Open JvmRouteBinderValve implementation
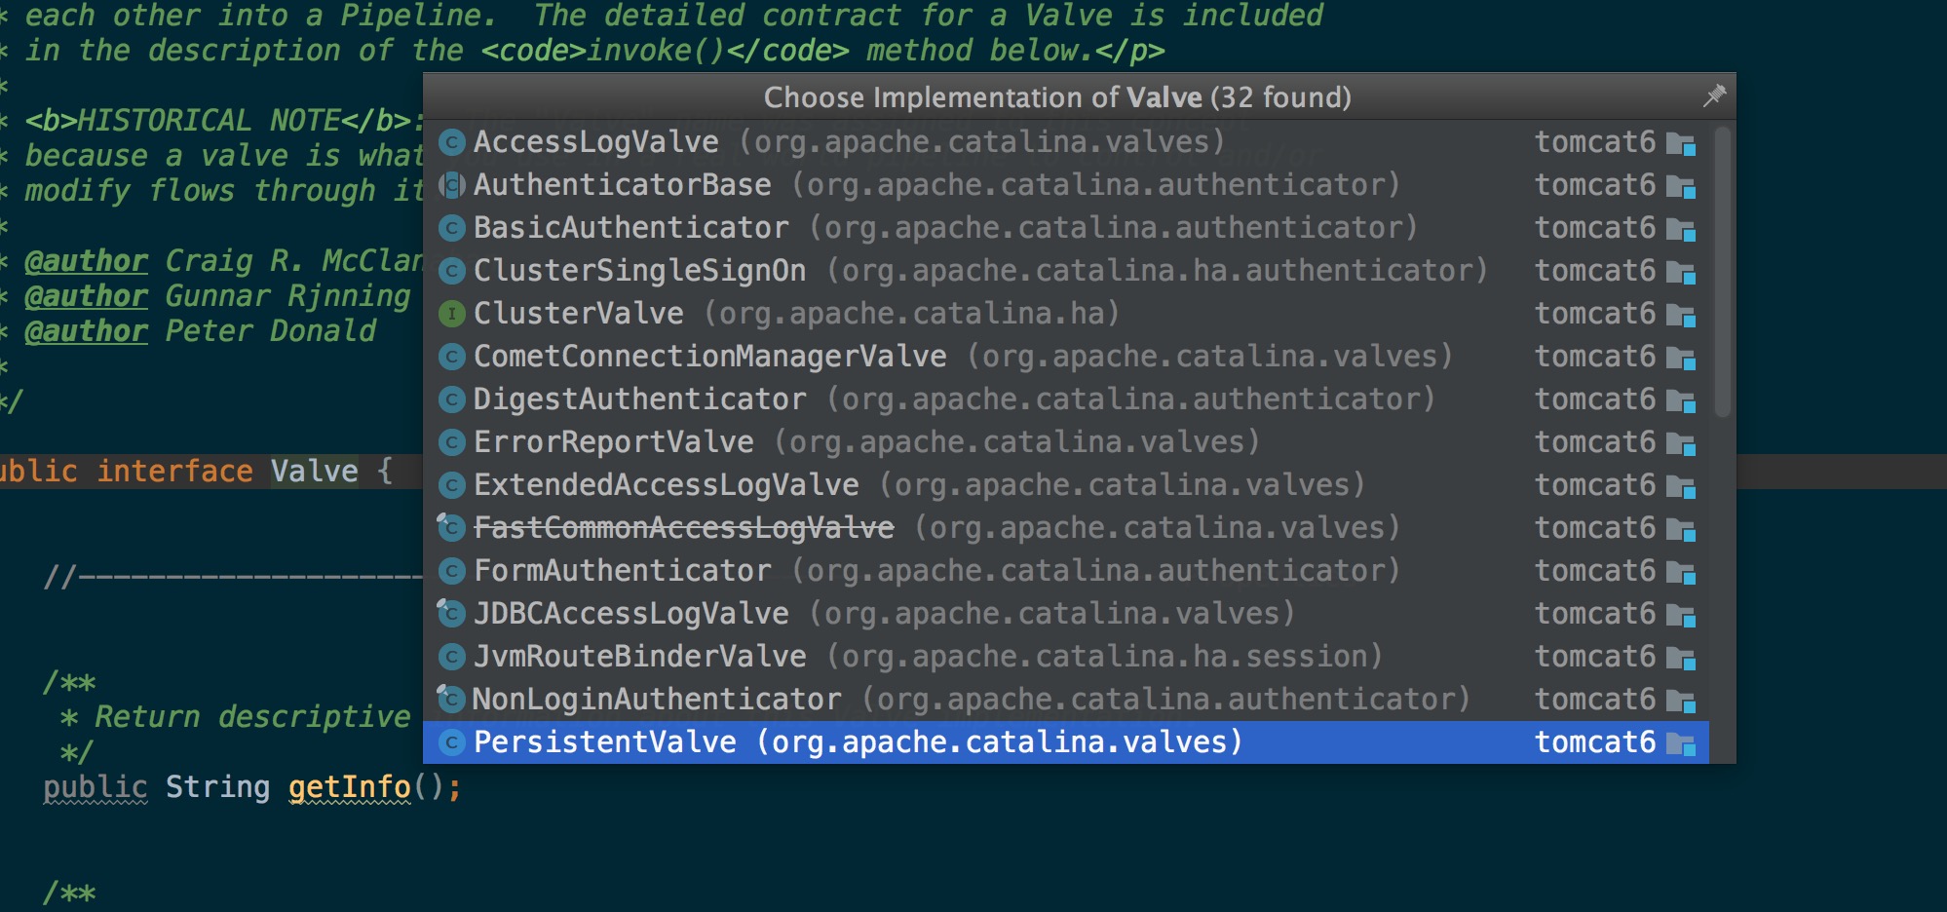Image resolution: width=1947 pixels, height=912 pixels. 1066,657
